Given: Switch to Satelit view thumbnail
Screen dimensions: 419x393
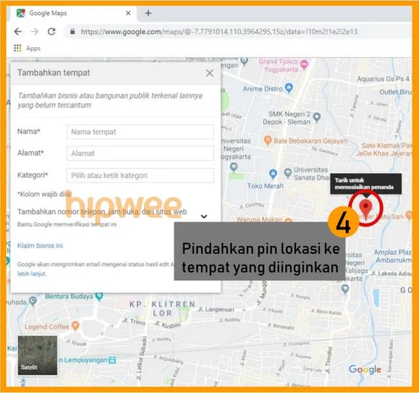Looking at the screenshot, I should [x=37, y=355].
